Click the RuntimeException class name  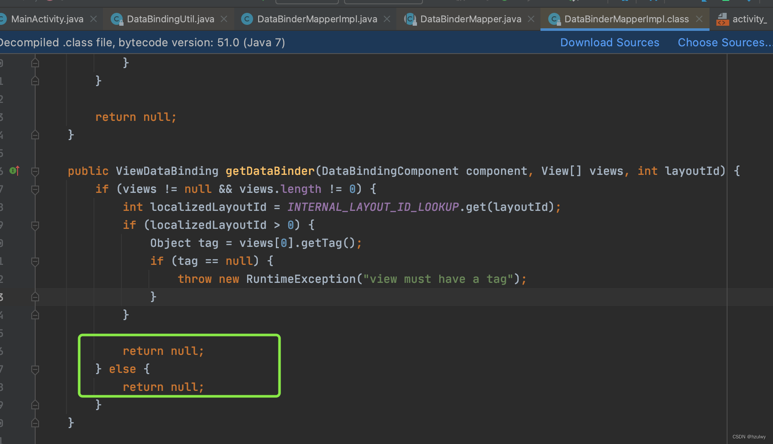coord(301,279)
